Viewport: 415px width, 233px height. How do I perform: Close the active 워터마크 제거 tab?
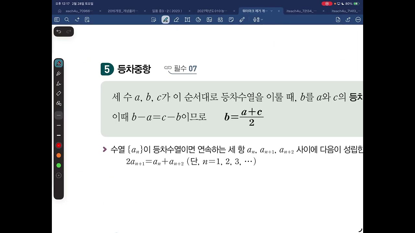coord(279,11)
